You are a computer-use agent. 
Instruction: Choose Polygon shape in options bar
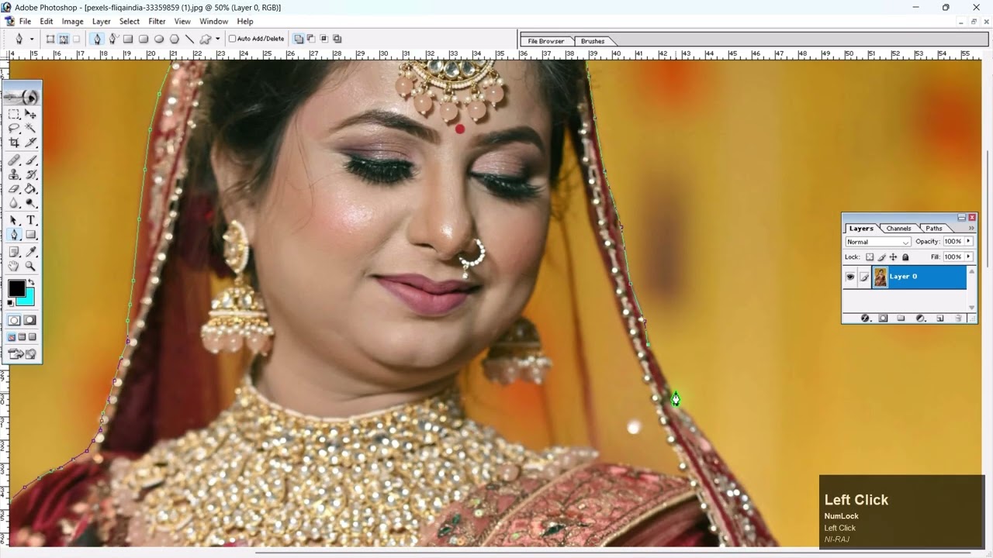click(175, 39)
